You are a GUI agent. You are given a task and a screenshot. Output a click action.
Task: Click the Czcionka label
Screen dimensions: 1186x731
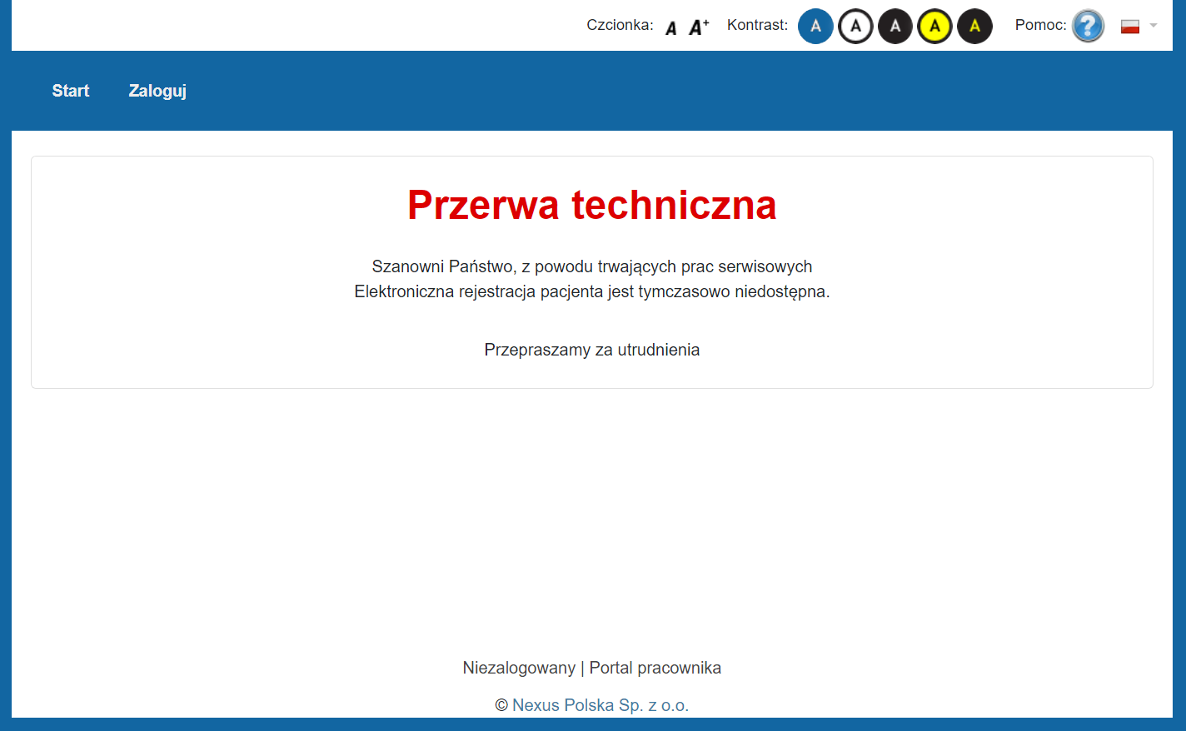click(620, 25)
